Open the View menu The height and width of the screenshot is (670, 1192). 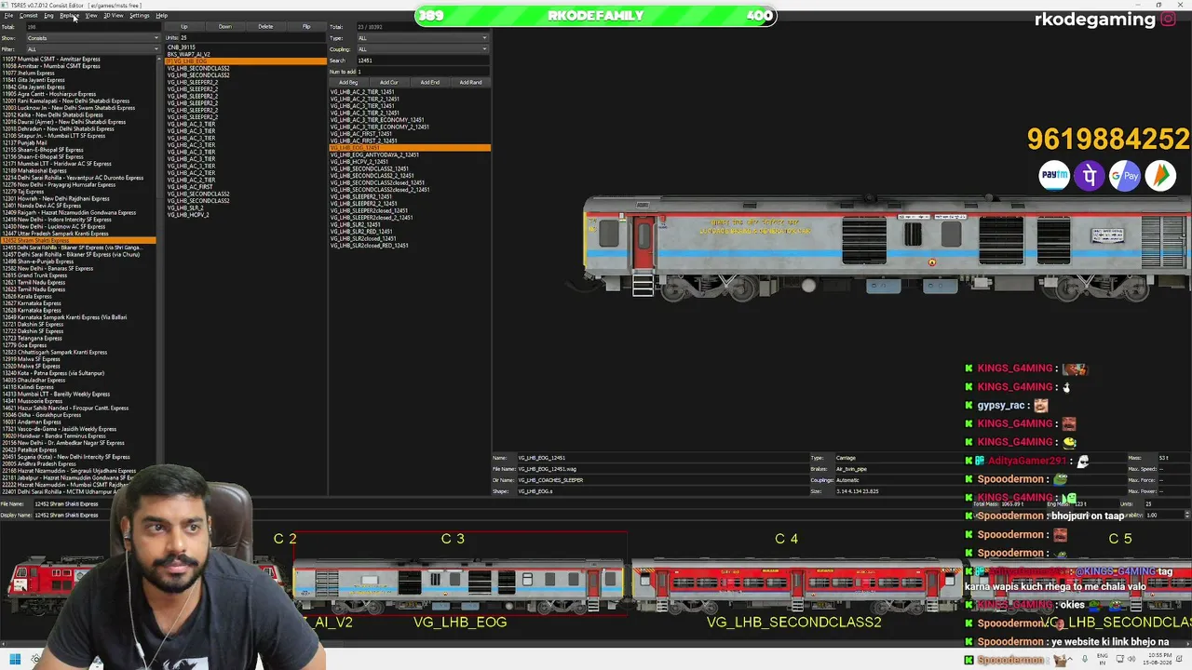point(91,16)
